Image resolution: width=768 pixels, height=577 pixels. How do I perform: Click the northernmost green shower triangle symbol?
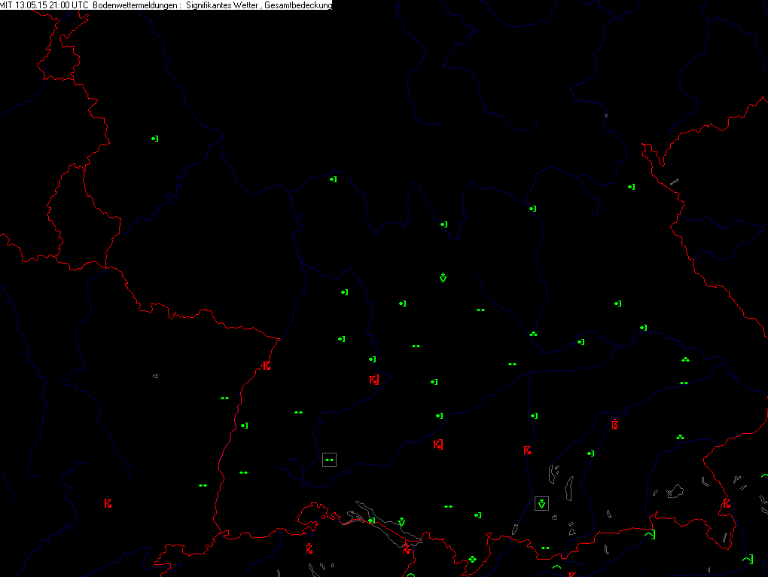point(443,278)
